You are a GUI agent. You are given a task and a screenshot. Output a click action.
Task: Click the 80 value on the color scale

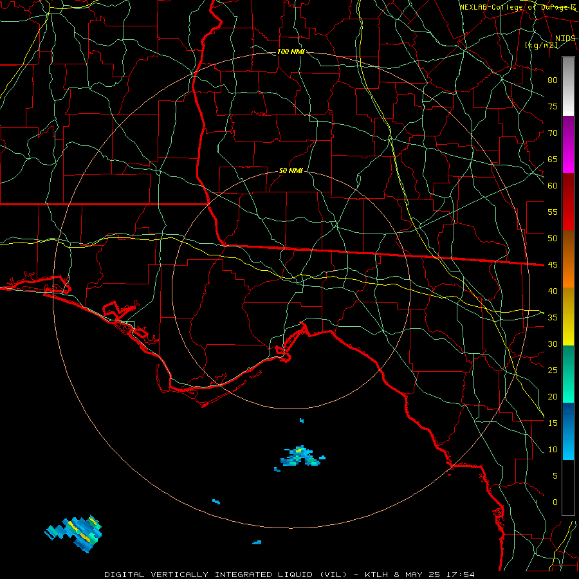[553, 80]
